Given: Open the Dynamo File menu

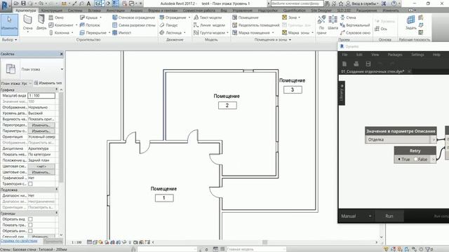Looking at the screenshot, I should [344, 55].
